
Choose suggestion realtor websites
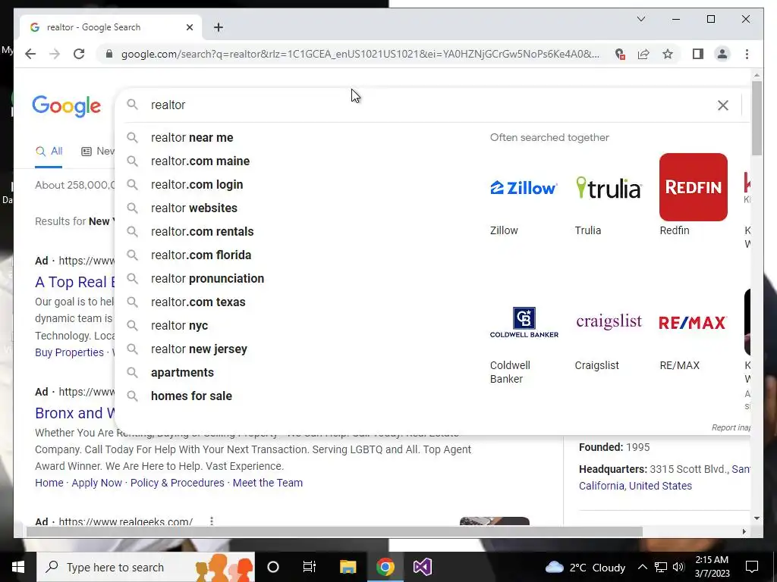194,208
